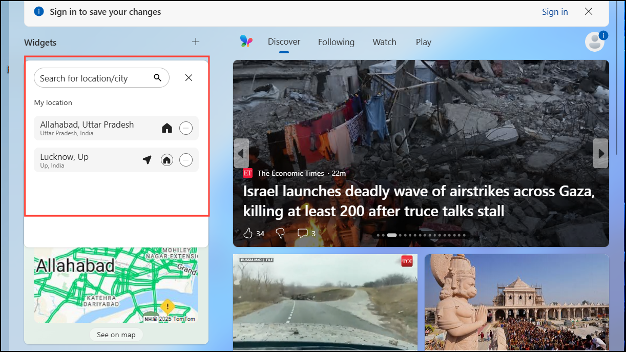Image resolution: width=626 pixels, height=352 pixels.
Task: Switch to the Following tab
Action: (x=336, y=42)
